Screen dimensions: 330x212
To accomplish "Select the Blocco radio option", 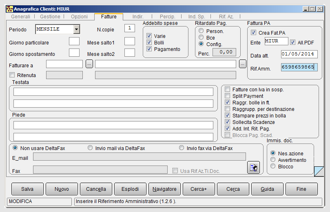I will click(273, 166).
